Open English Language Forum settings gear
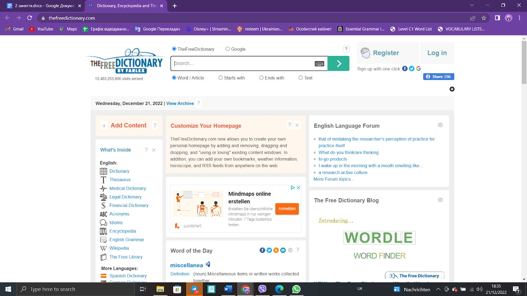The image size is (527, 296). tap(440, 125)
